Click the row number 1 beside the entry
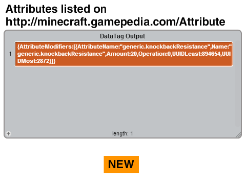Image resolution: width=246 pixels, height=184 pixels. tap(10, 54)
